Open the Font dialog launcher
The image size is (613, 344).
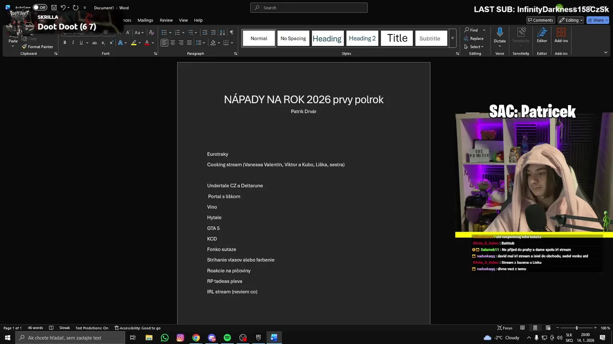pyautogui.click(x=155, y=54)
